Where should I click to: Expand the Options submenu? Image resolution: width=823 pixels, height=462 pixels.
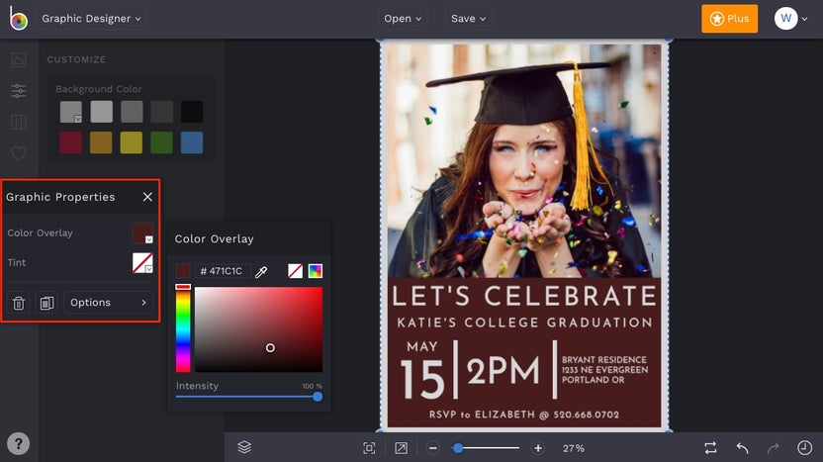(109, 303)
